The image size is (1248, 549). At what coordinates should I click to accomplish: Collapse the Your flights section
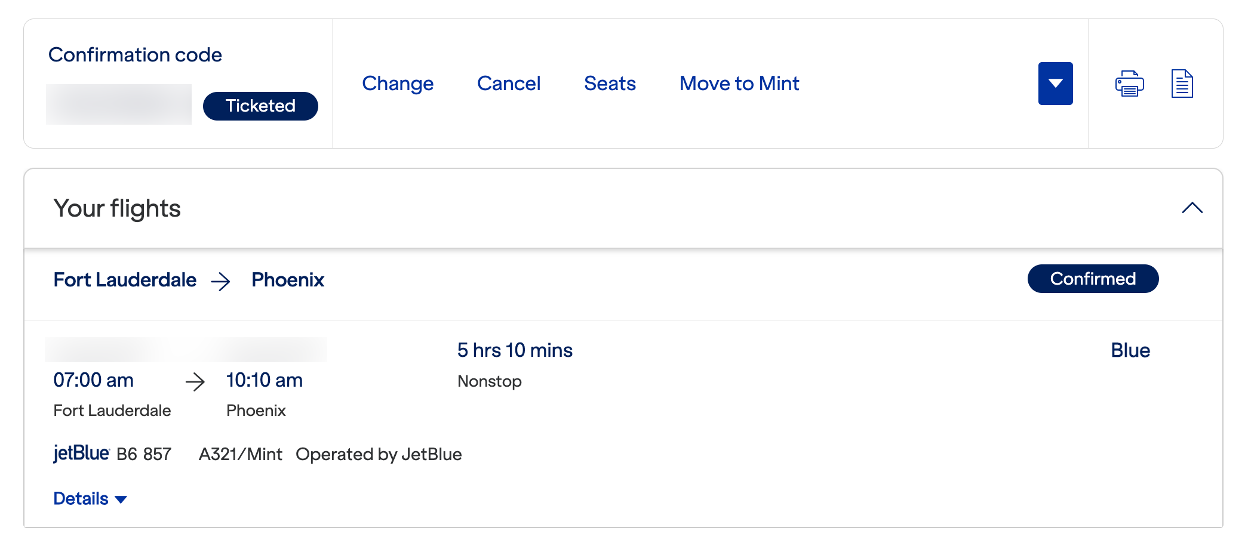[1192, 208]
